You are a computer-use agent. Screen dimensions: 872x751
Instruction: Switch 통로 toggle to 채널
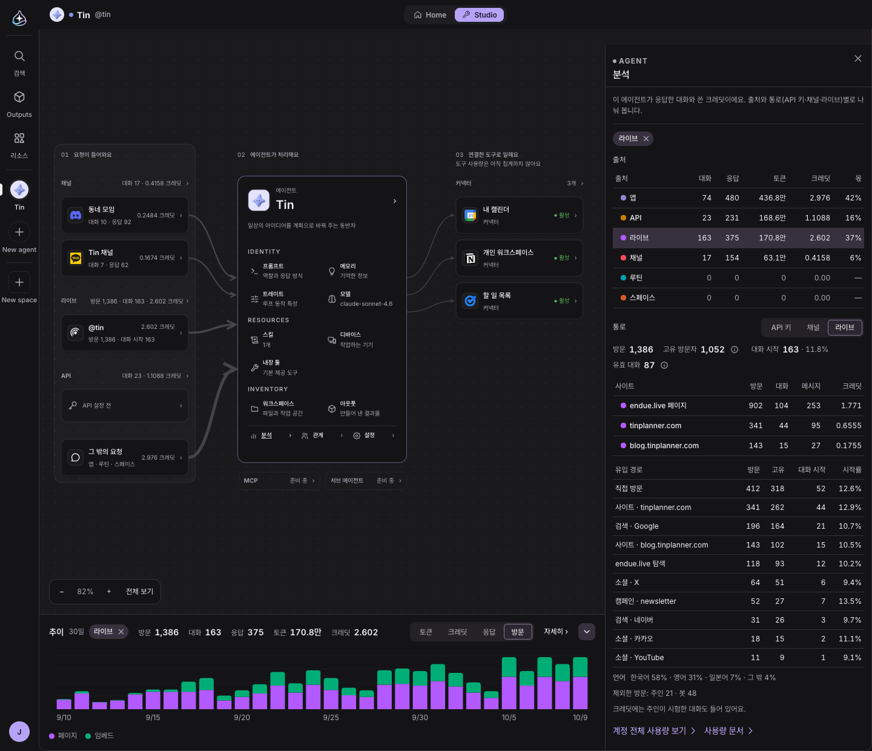[x=813, y=328]
